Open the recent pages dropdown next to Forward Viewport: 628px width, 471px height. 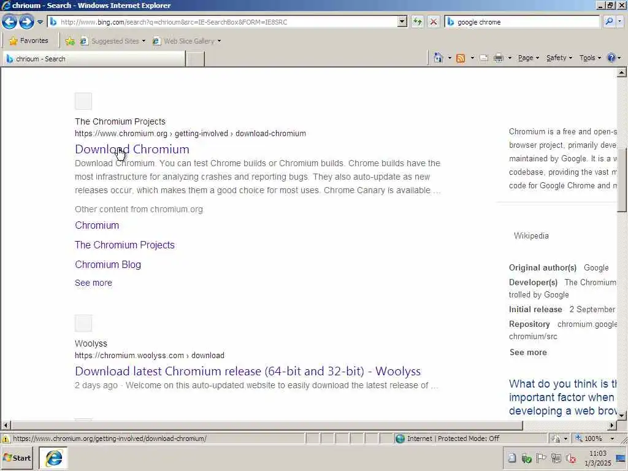coord(40,22)
